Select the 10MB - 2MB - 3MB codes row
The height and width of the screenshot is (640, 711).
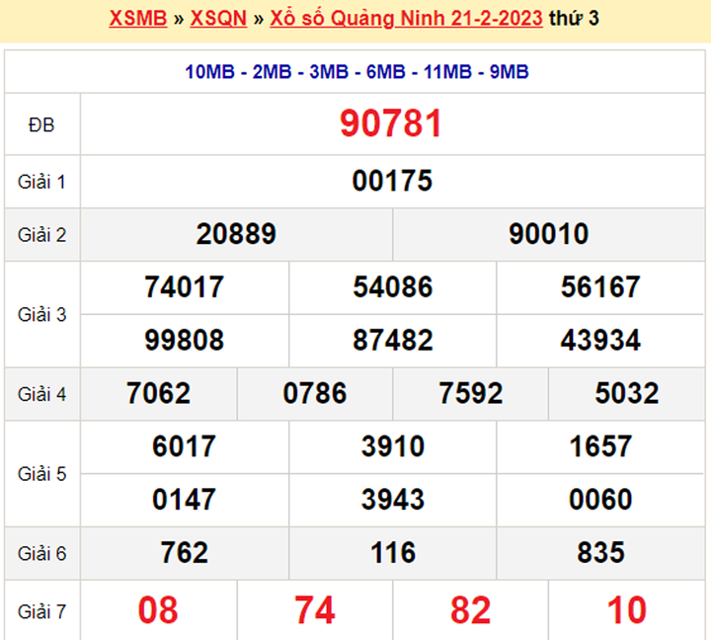[356, 72]
